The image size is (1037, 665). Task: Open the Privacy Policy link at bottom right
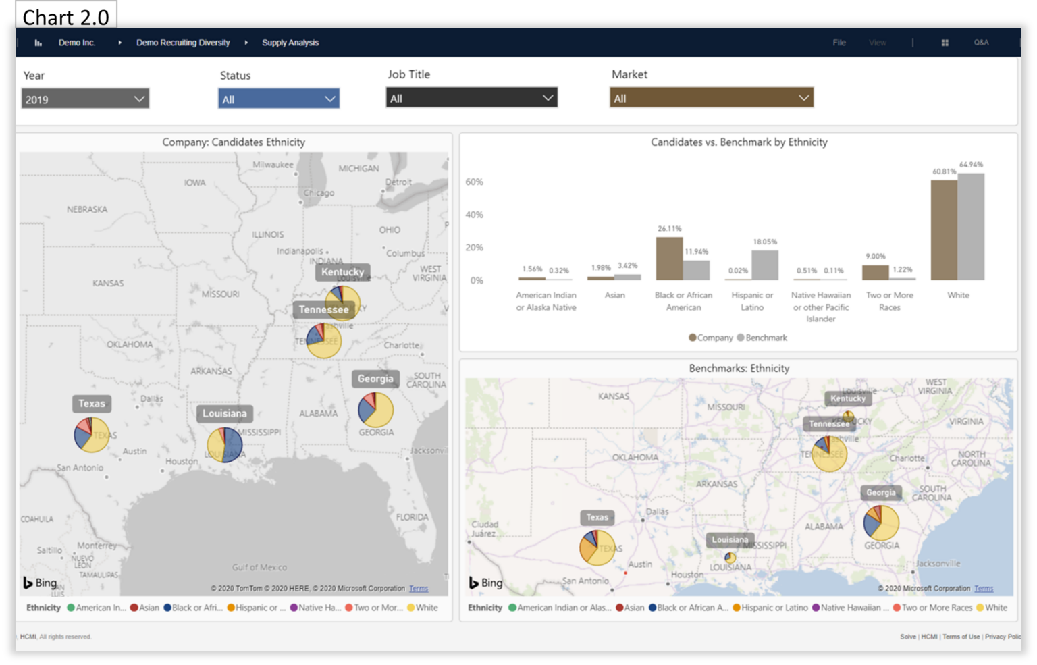point(1003,636)
